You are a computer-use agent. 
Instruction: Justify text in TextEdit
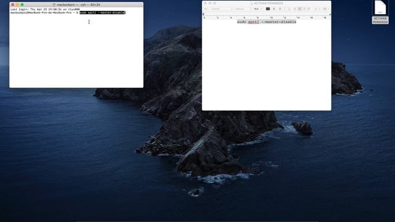(309, 9)
